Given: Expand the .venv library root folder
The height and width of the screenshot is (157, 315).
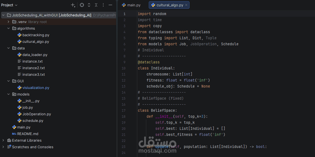Looking at the screenshot, I should tap(8, 22).
